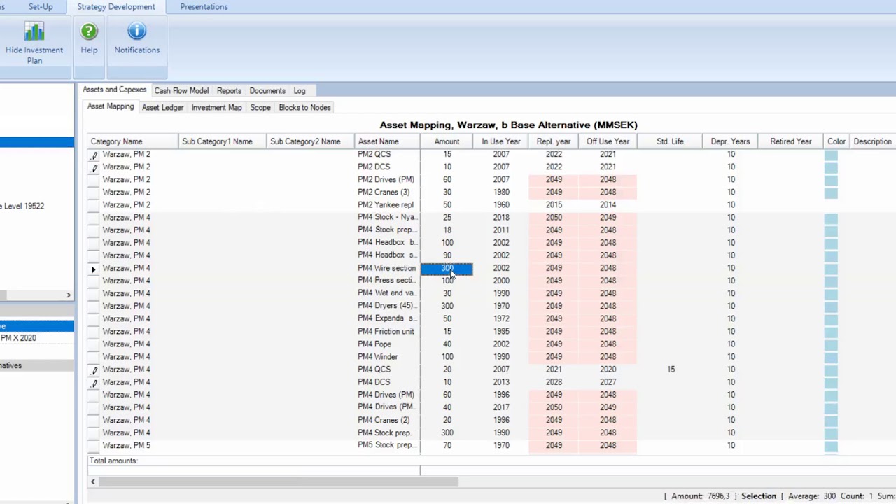Click the Hide Investment Plan chart icon
The width and height of the screenshot is (896, 504).
click(34, 32)
